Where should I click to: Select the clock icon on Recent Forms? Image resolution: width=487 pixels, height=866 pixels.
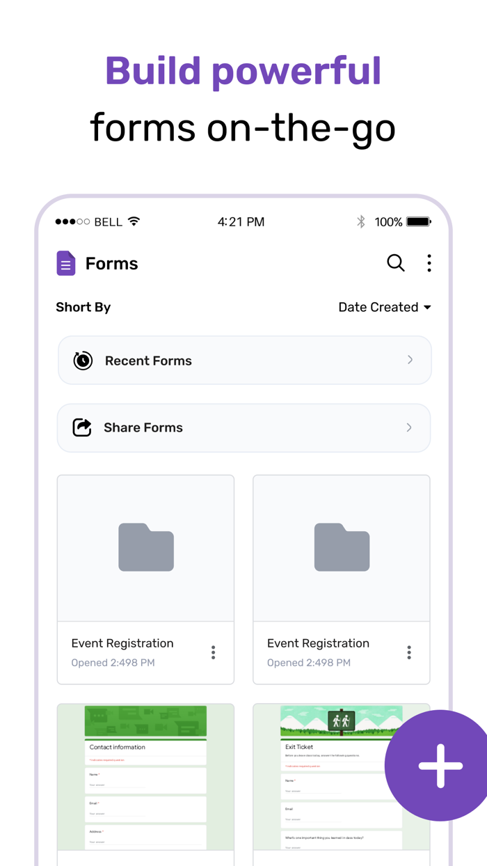(x=82, y=360)
